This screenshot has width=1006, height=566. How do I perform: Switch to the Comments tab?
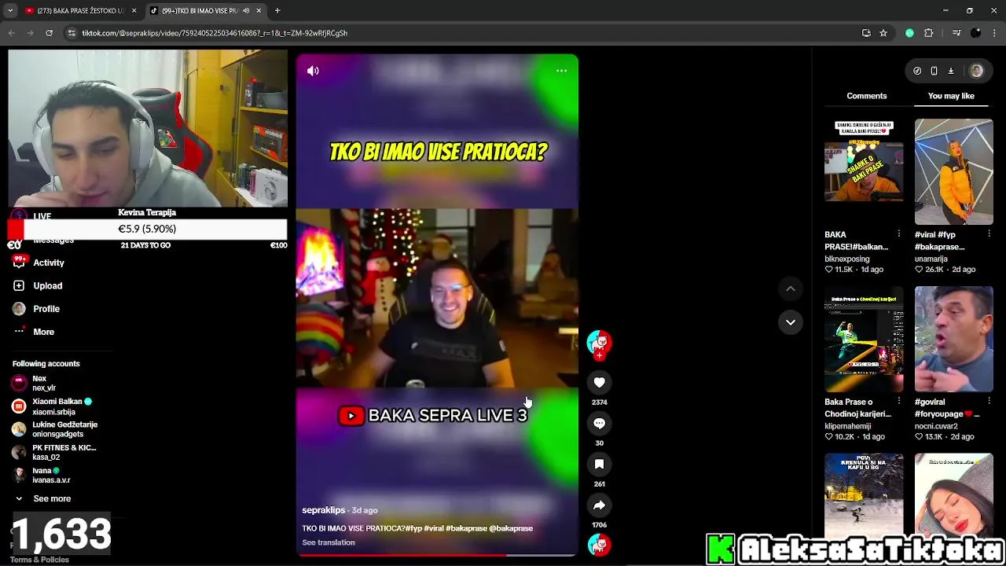[x=866, y=96]
